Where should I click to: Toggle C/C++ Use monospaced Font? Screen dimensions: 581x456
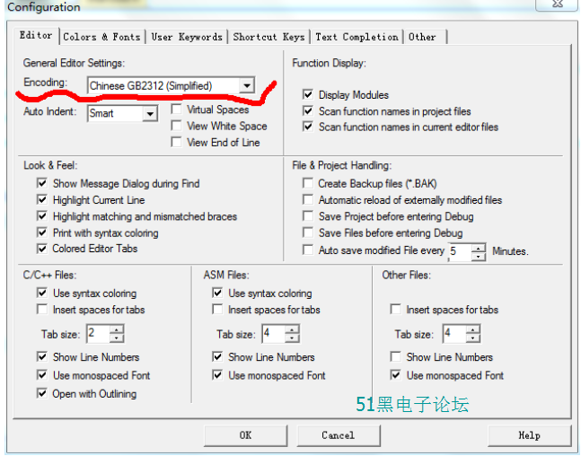(x=42, y=375)
